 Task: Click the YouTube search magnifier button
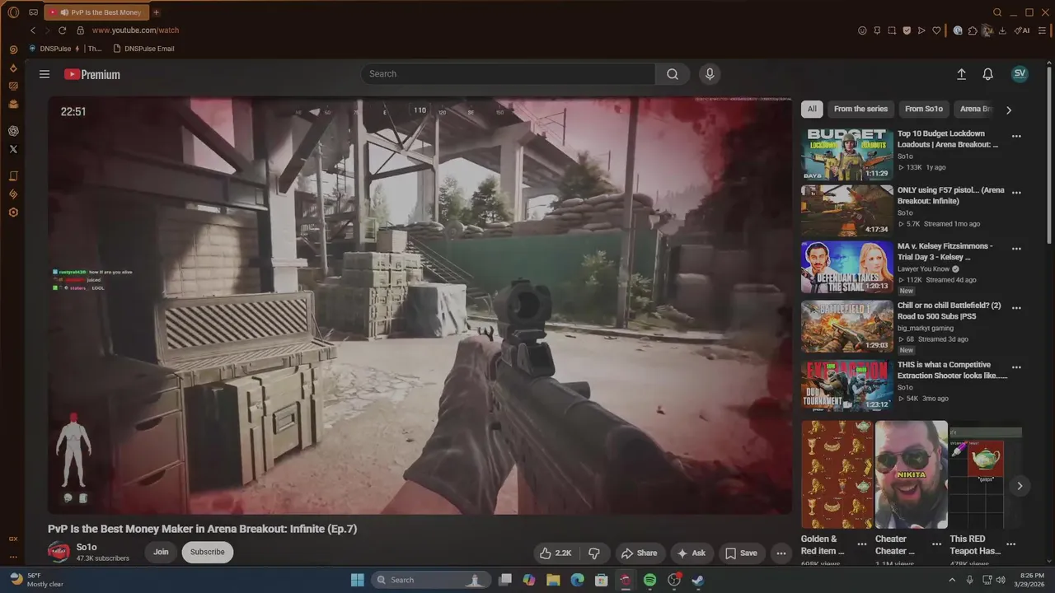coord(673,74)
